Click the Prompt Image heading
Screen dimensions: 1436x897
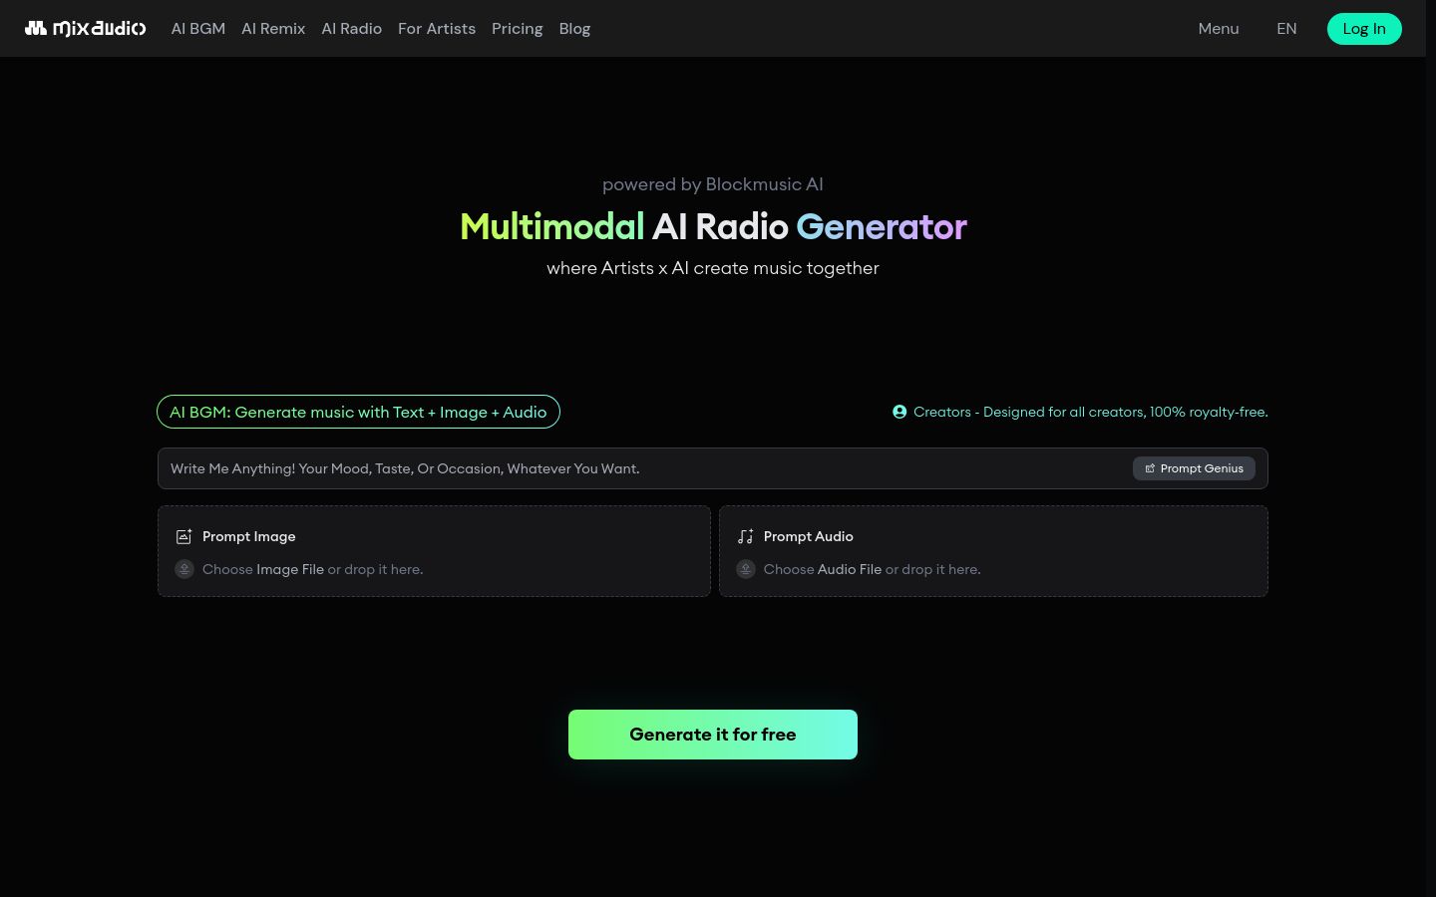[x=249, y=536]
